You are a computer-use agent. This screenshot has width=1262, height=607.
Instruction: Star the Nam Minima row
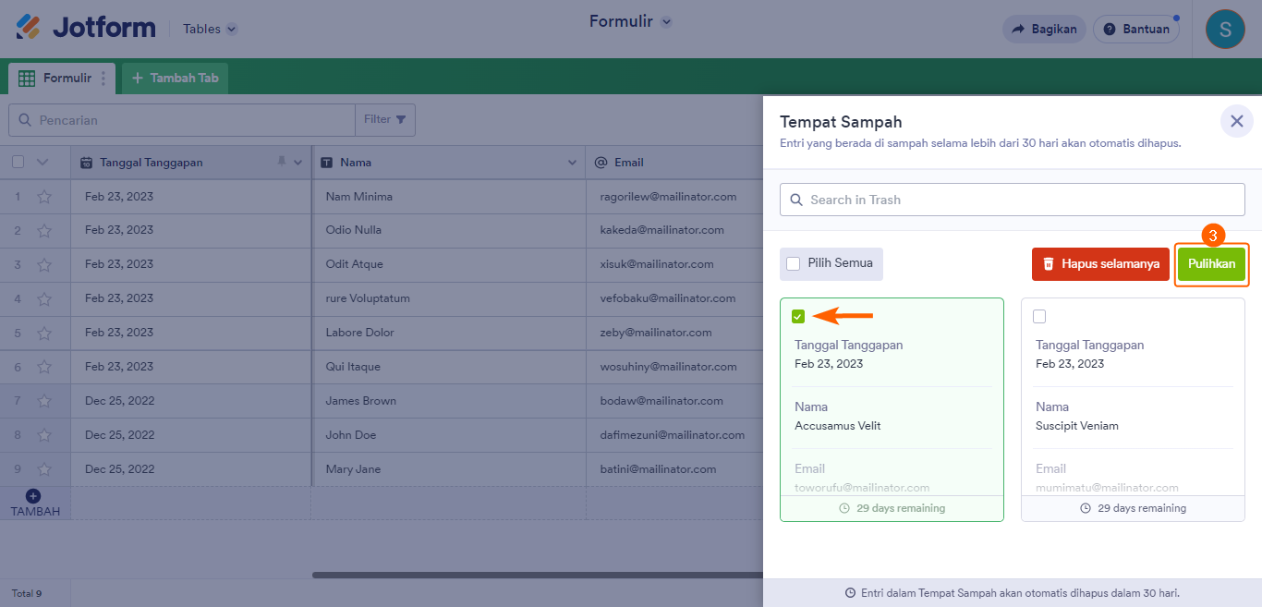pos(43,197)
